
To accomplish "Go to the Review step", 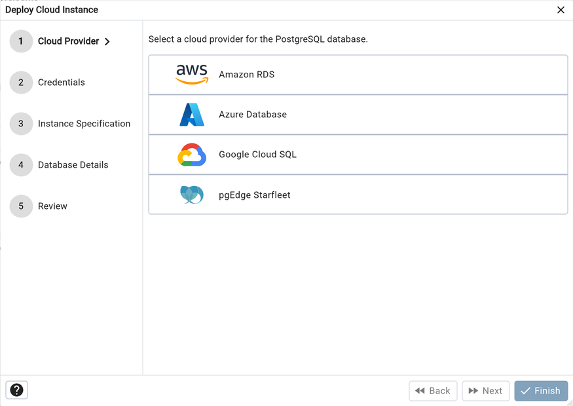I will pyautogui.click(x=52, y=206).
